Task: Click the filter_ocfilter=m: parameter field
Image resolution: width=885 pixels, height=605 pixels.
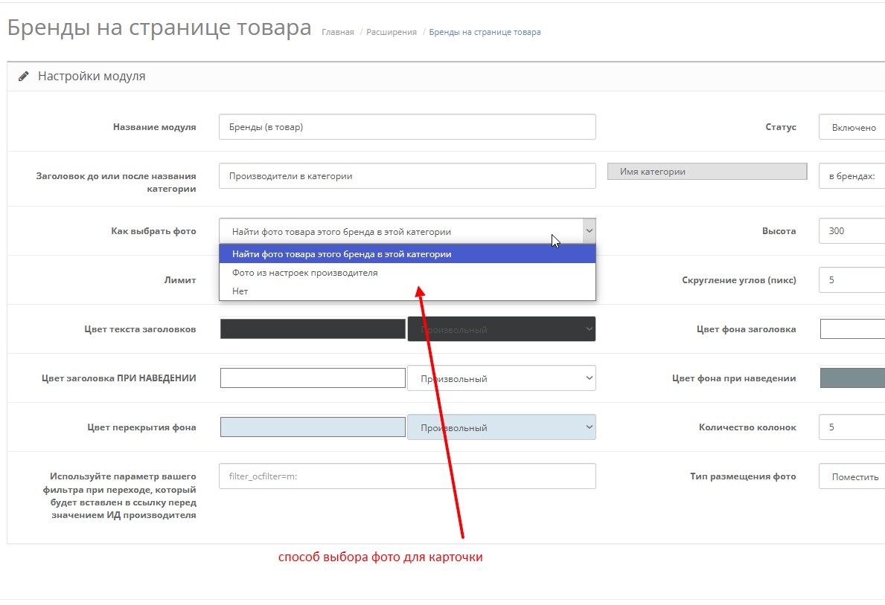Action: pyautogui.click(x=407, y=476)
